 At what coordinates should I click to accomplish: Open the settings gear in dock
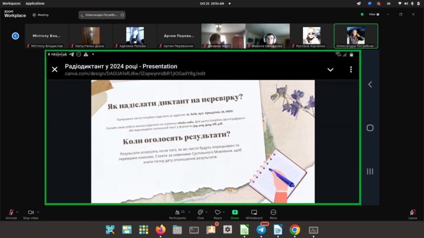point(228,230)
